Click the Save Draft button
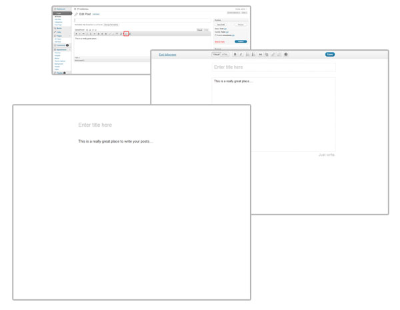This screenshot has width=400, height=310. pos(221,25)
